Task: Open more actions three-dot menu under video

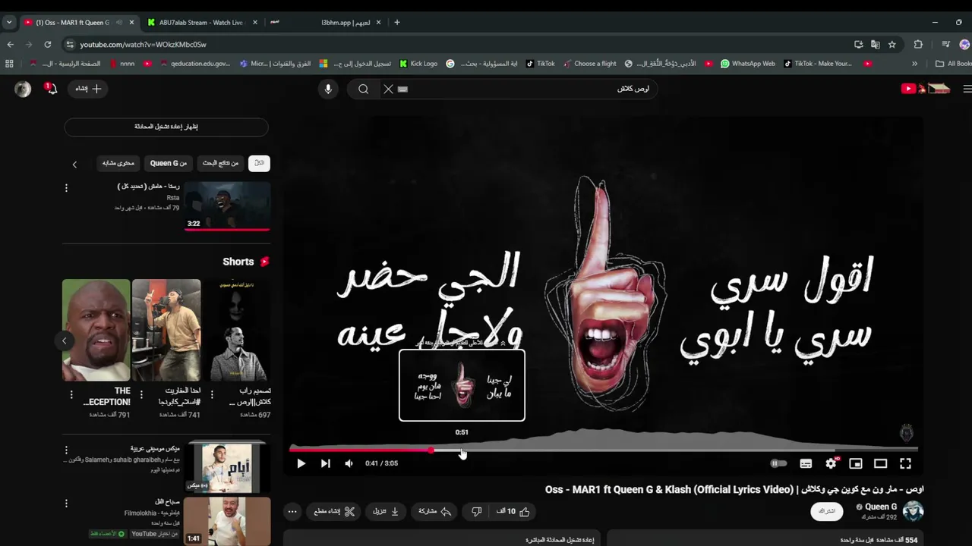Action: (292, 511)
